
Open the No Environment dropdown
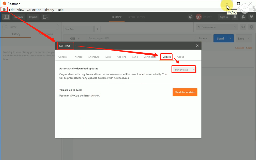tap(217, 27)
